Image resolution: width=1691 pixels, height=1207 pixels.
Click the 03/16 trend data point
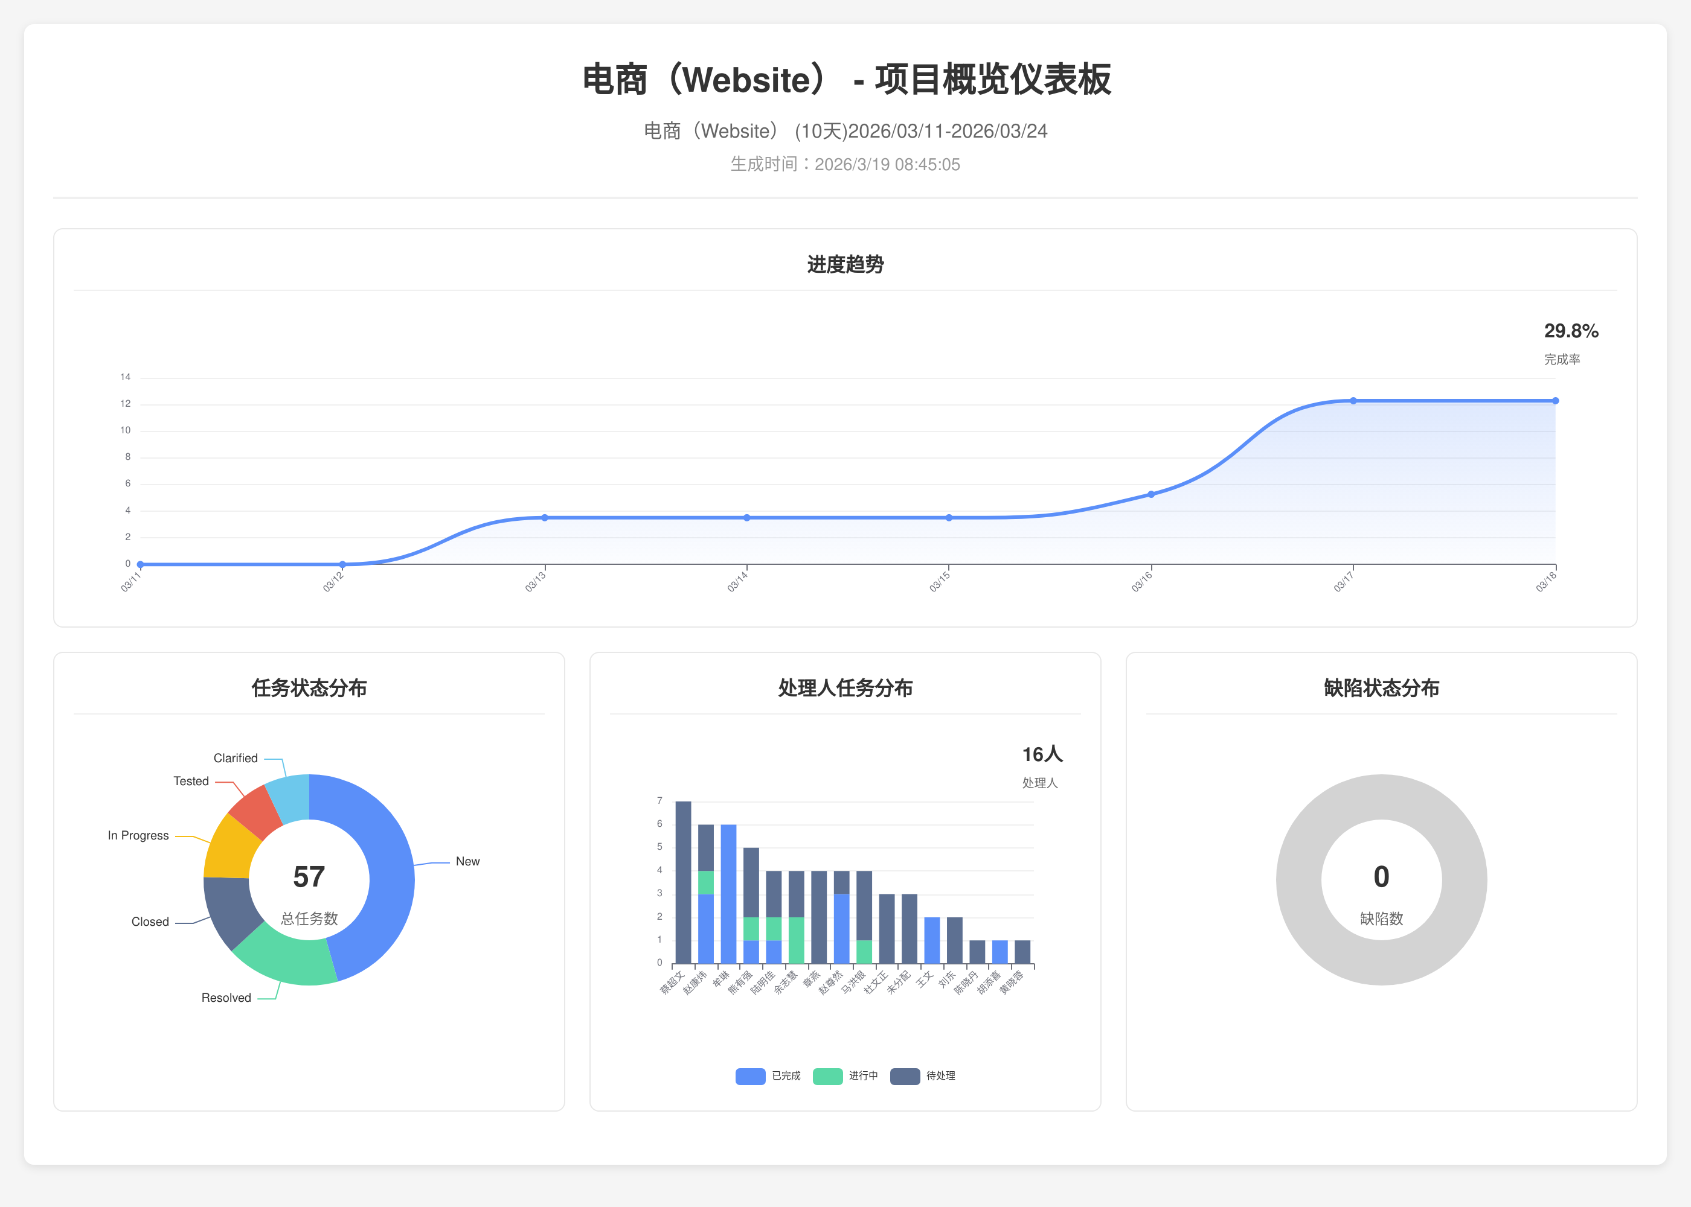pyautogui.click(x=1151, y=494)
